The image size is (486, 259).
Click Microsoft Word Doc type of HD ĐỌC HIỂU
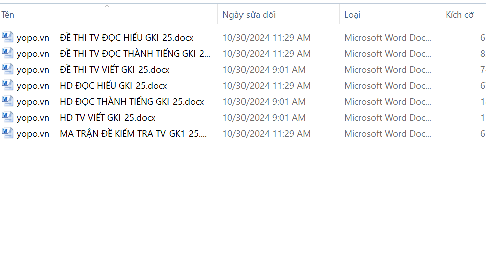(387, 86)
